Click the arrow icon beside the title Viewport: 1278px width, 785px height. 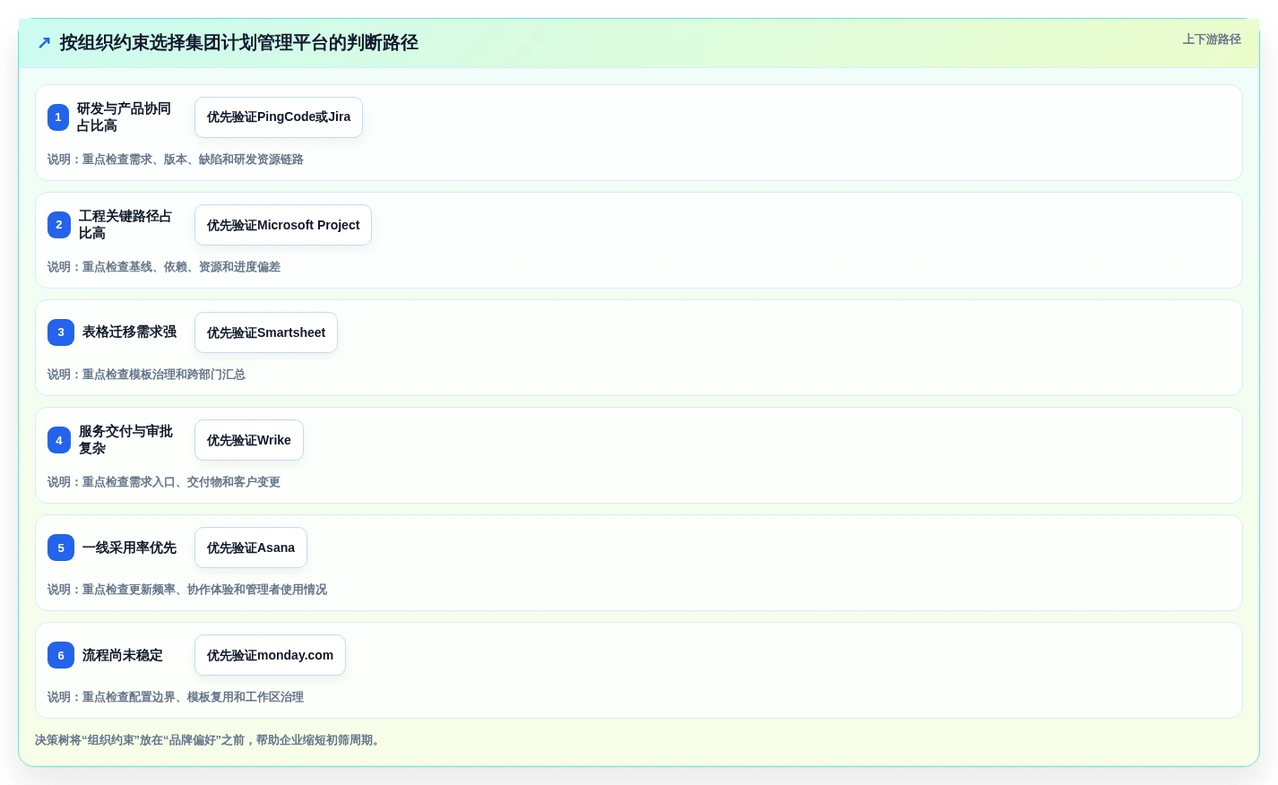(x=44, y=43)
